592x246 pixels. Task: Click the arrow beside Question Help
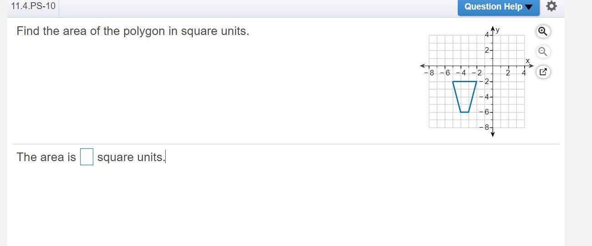528,7
